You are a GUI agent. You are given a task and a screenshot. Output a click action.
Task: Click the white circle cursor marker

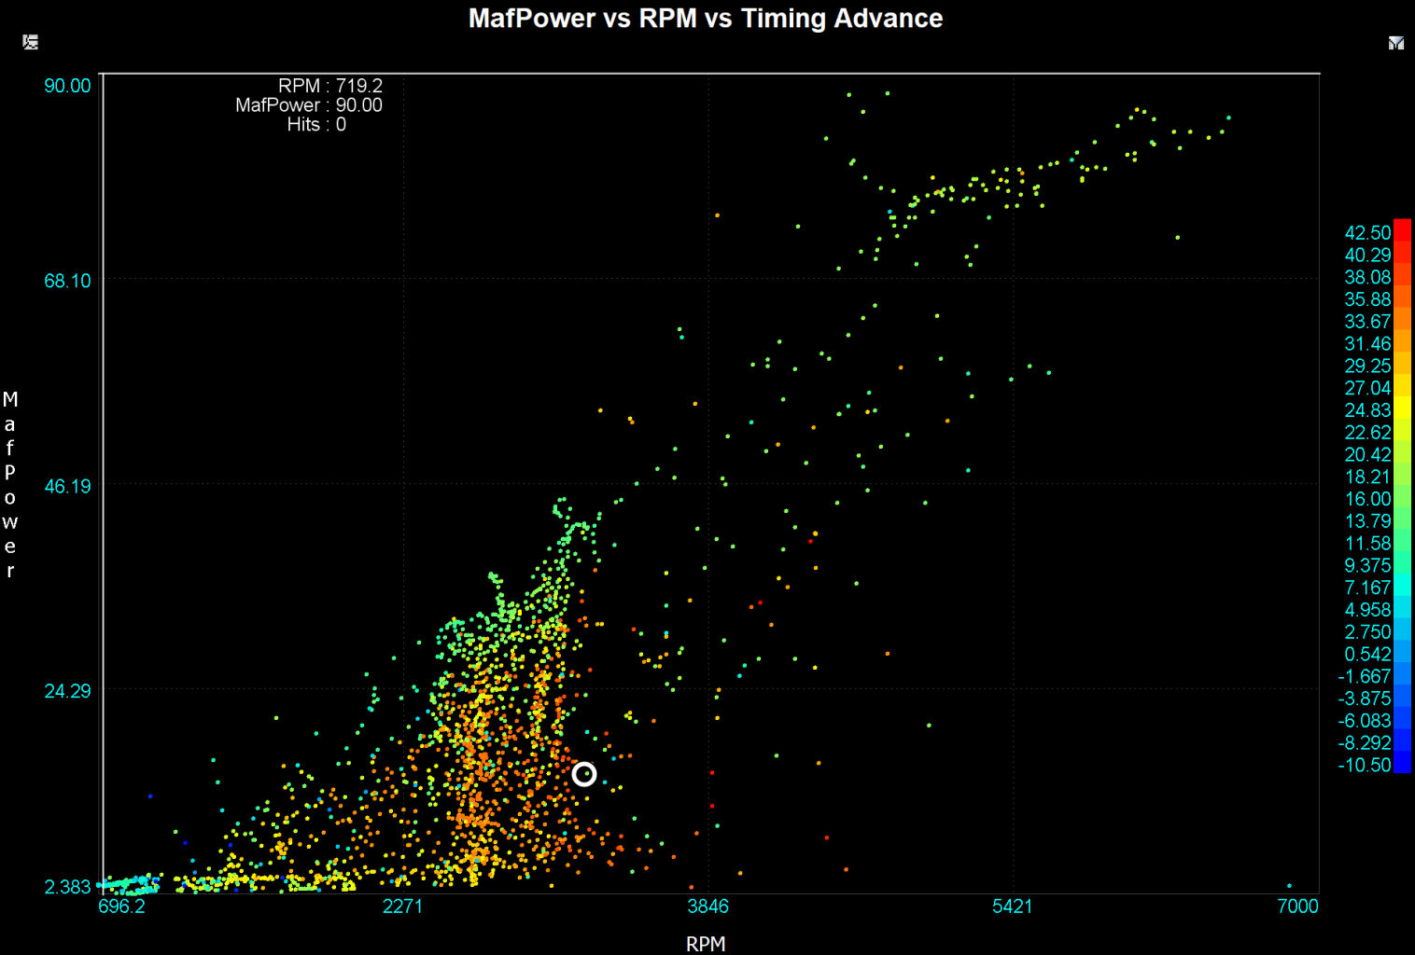583,774
